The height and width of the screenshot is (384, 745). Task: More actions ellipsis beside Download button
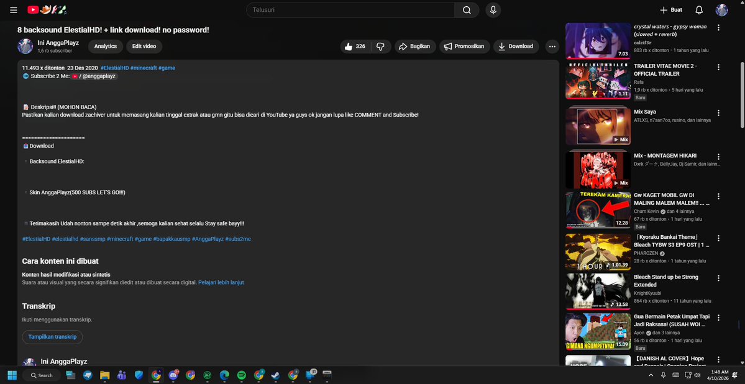click(x=552, y=47)
